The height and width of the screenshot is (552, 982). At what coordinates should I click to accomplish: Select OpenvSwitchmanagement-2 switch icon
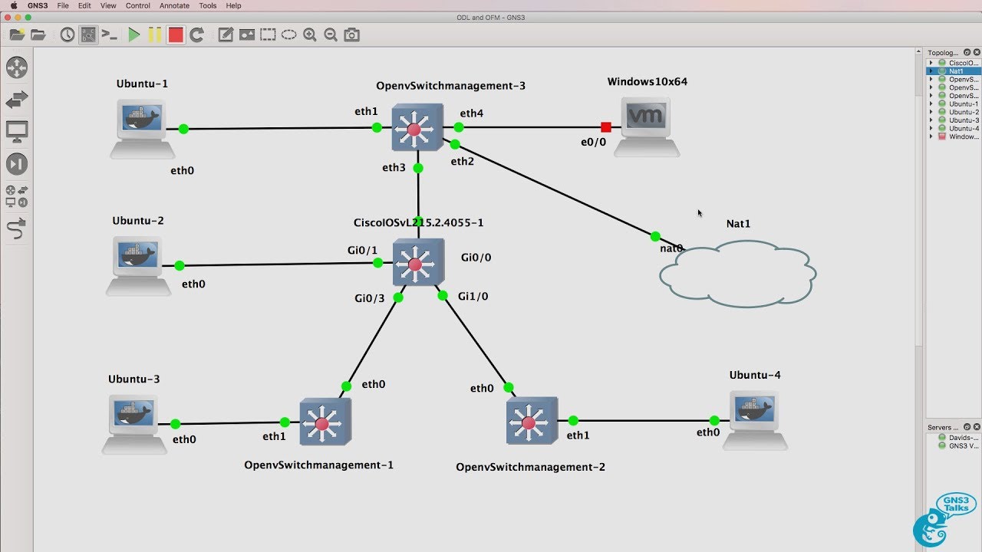click(x=532, y=421)
